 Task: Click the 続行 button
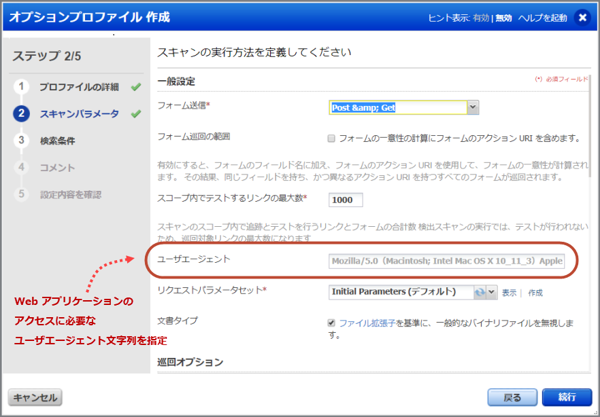tap(568, 397)
